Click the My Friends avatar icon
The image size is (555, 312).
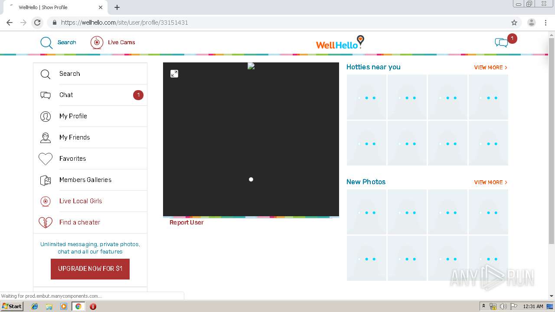pyautogui.click(x=46, y=138)
